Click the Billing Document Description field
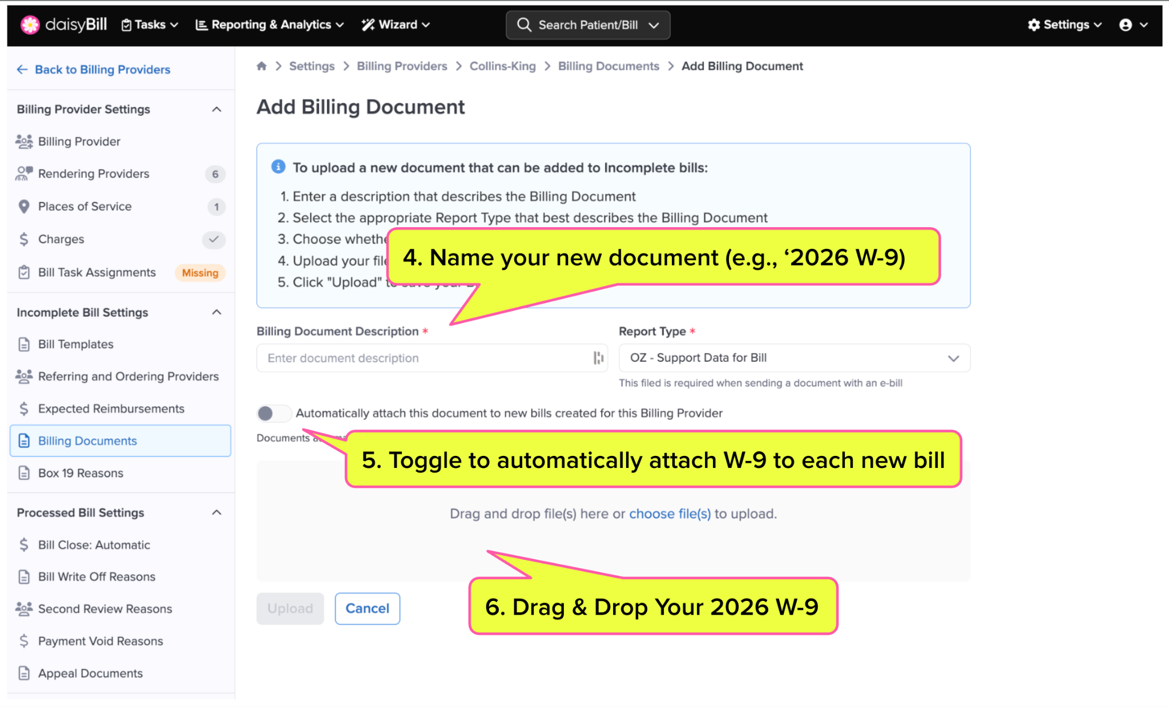 pyautogui.click(x=422, y=358)
